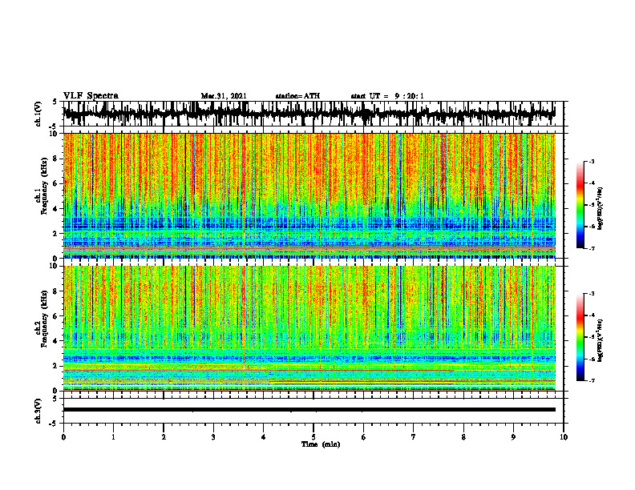Image resolution: width=635 pixels, height=490 pixels.
Task: Click the ch.3 flat black signal trace
Action: coord(309,410)
